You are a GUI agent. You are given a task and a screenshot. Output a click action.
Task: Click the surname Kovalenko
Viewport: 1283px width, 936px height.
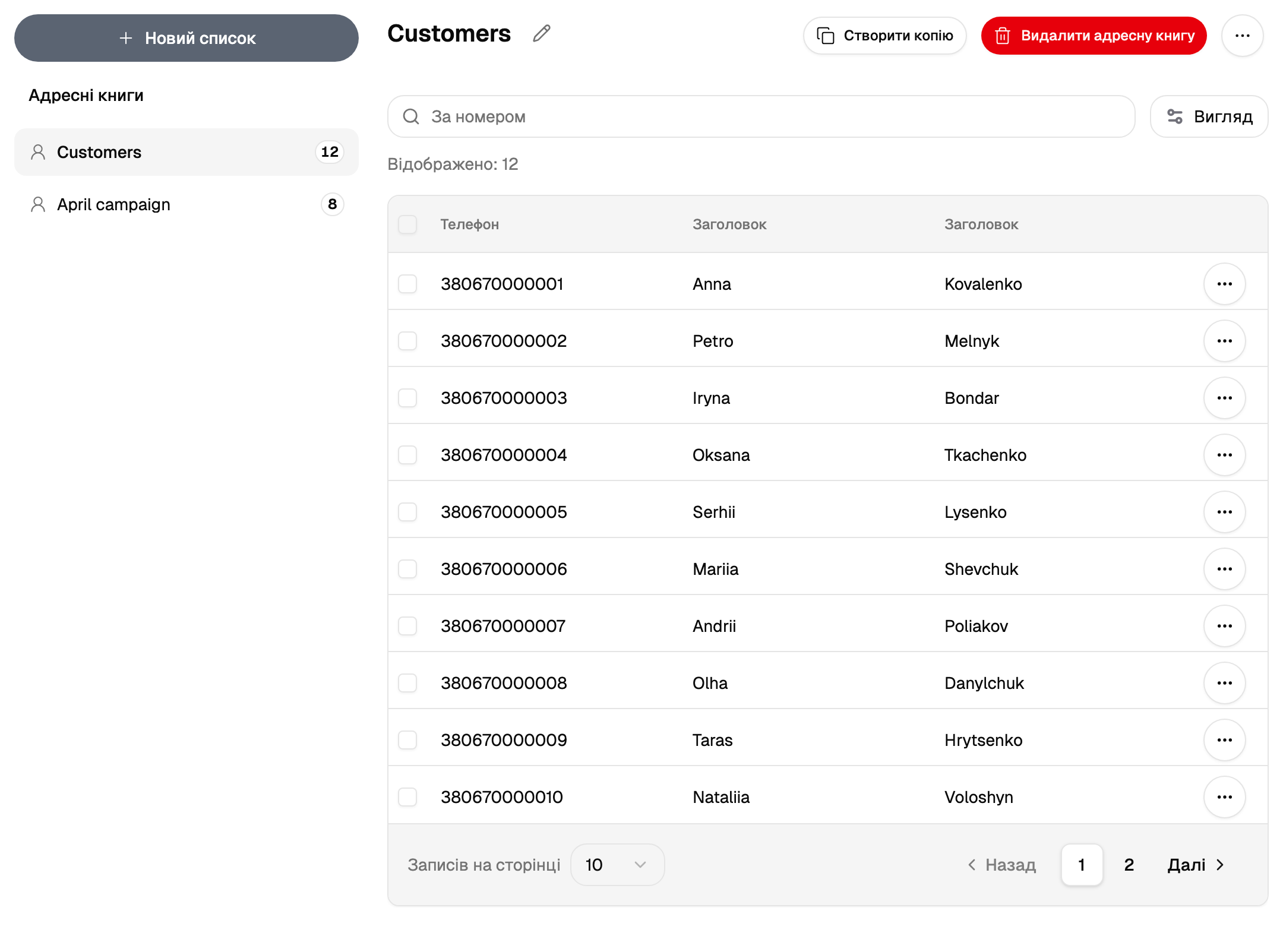[983, 284]
